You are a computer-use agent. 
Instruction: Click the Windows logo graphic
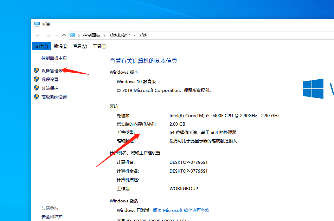313,89
